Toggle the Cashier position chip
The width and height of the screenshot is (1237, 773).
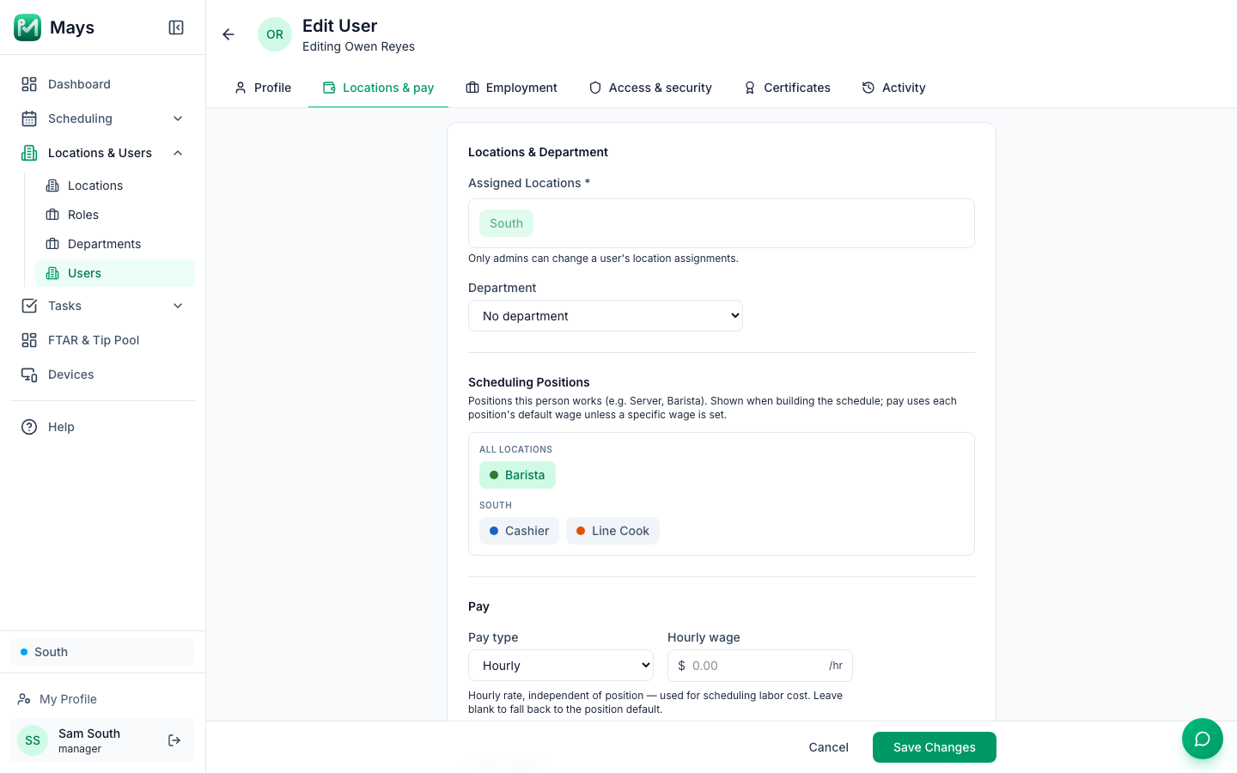519,531
